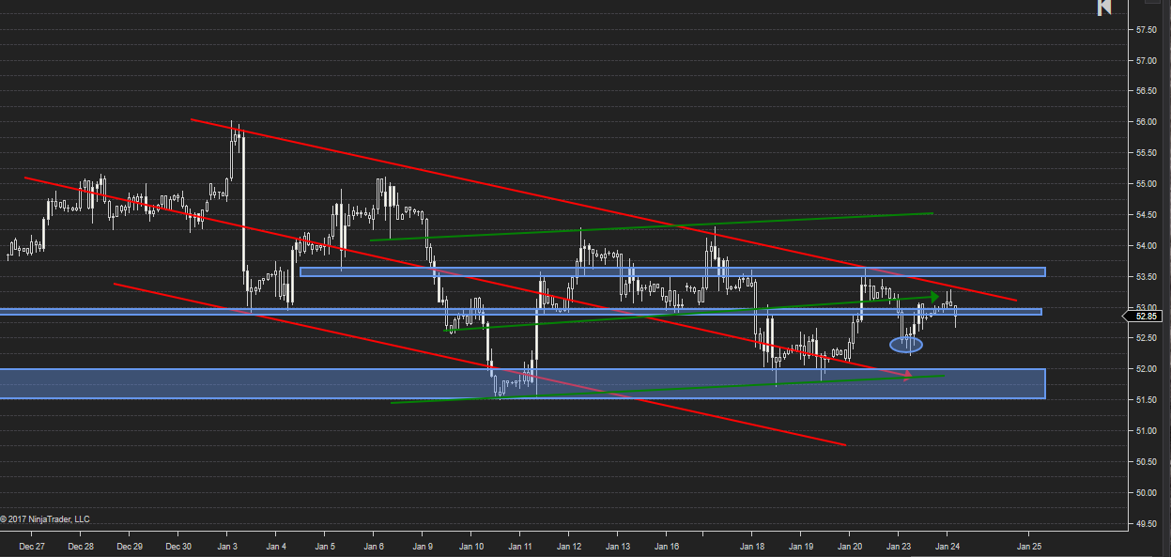Click the 54.50 price axis label

tap(1146, 215)
